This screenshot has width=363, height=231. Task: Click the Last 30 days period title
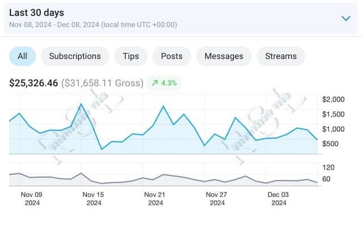(x=36, y=12)
